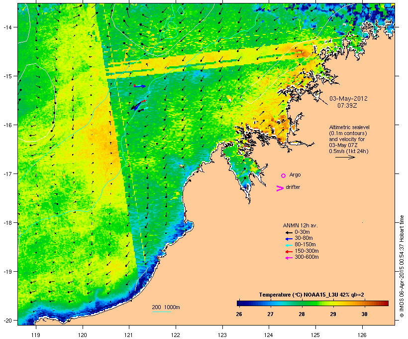The width and height of the screenshot is (408, 339).
Task: Click the 'Altimetric sealevel' caption line
Action: (349, 127)
